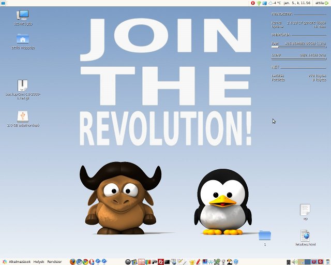Open the letoltes.html file icon
Screen dimensions: 331x265
pos(305,238)
